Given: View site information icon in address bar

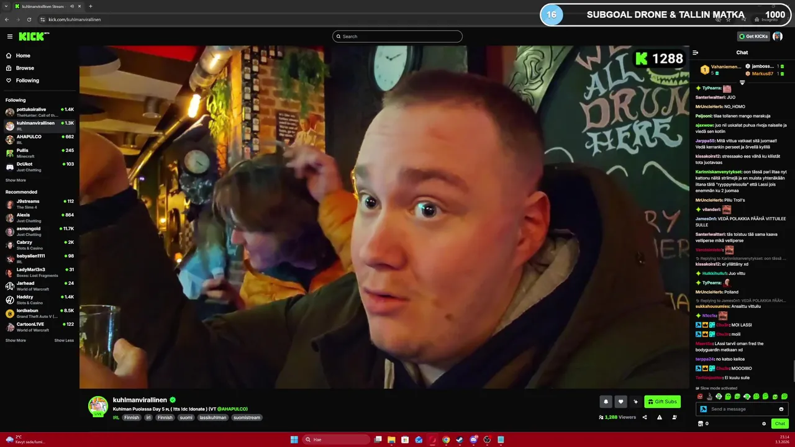Looking at the screenshot, I should pos(42,20).
